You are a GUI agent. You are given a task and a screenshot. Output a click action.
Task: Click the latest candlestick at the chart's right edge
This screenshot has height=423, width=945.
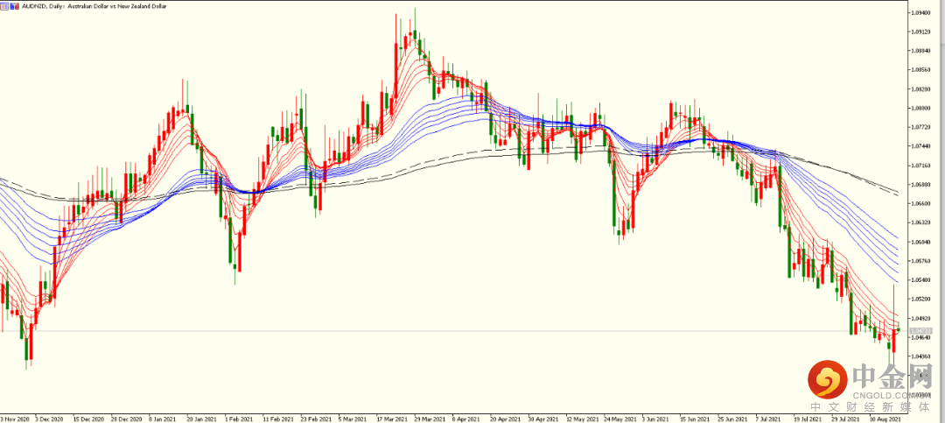pos(898,330)
